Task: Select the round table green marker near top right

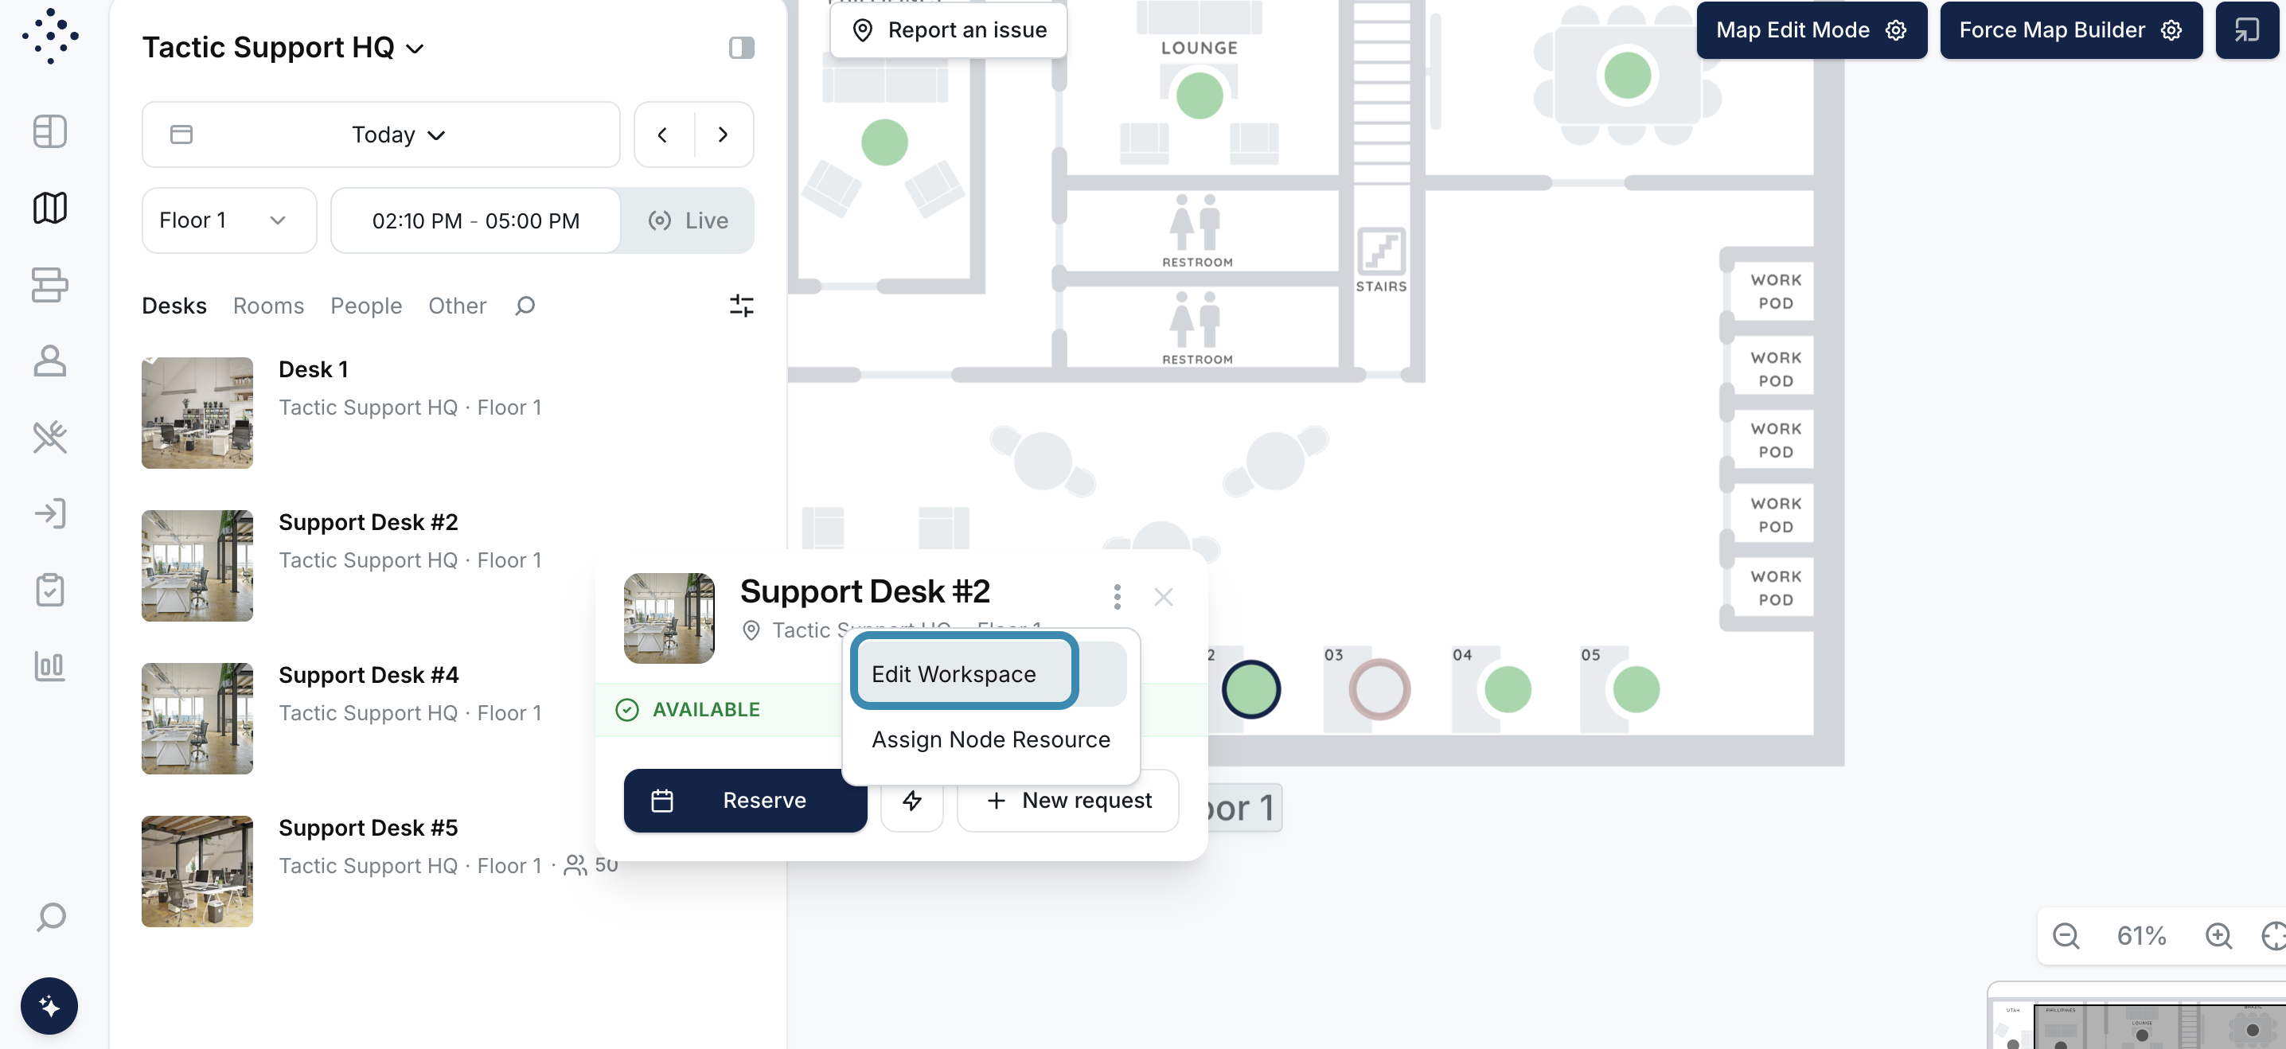Action: (x=1627, y=75)
